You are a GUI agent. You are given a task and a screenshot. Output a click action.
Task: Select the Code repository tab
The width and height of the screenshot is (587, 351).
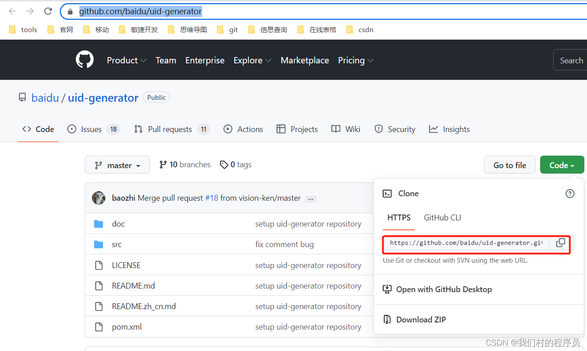click(38, 129)
